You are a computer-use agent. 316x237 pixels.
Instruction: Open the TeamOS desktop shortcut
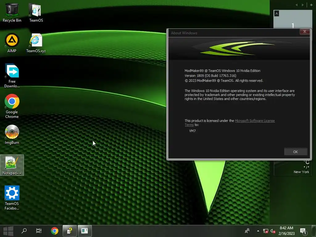[x=36, y=12]
